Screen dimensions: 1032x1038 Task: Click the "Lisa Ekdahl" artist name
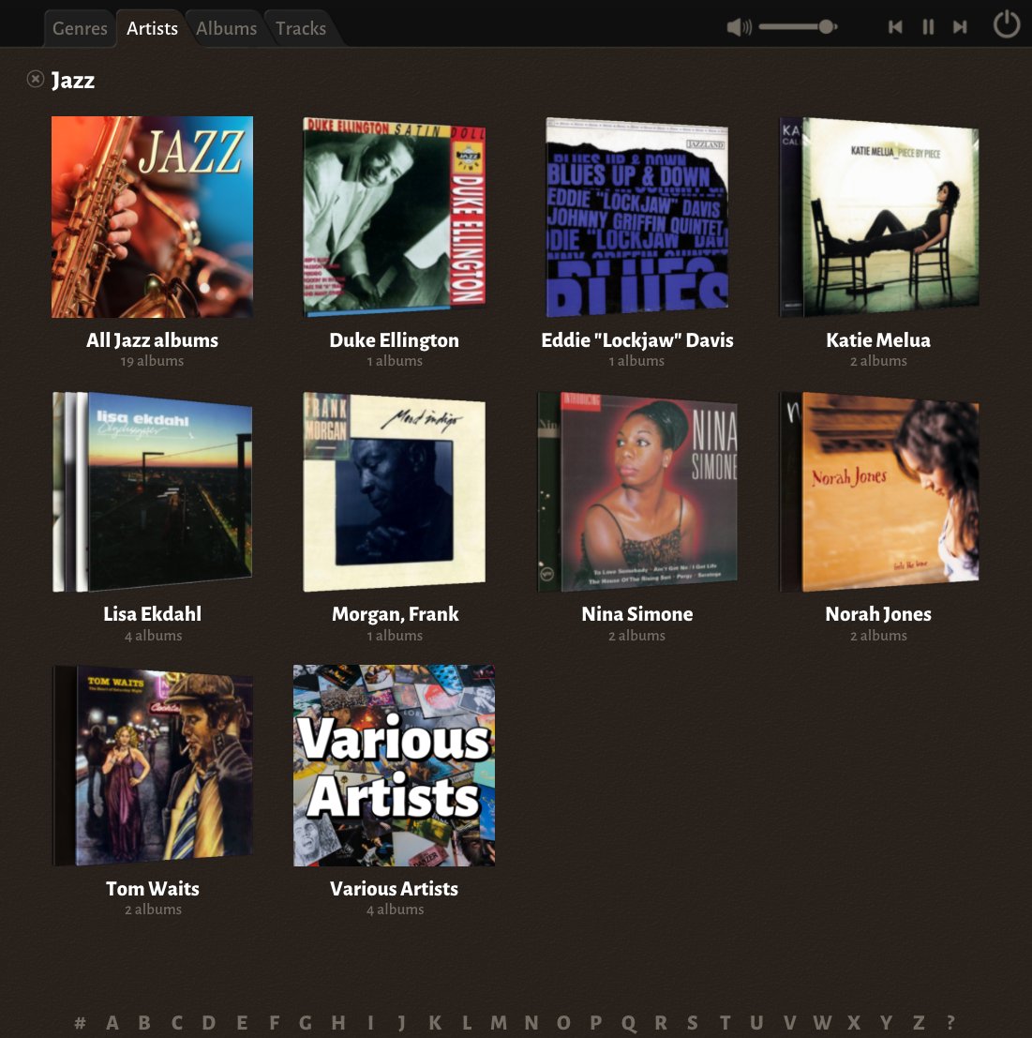[152, 614]
